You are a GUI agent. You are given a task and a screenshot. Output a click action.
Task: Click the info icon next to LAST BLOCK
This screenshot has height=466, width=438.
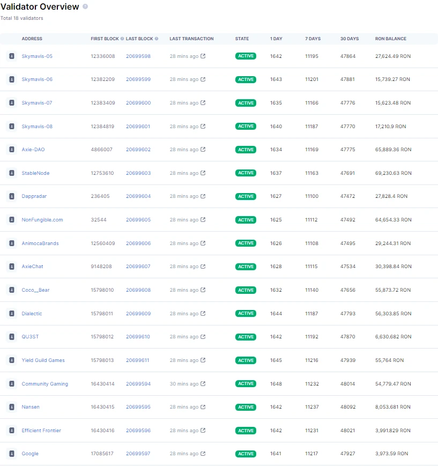[x=157, y=39]
